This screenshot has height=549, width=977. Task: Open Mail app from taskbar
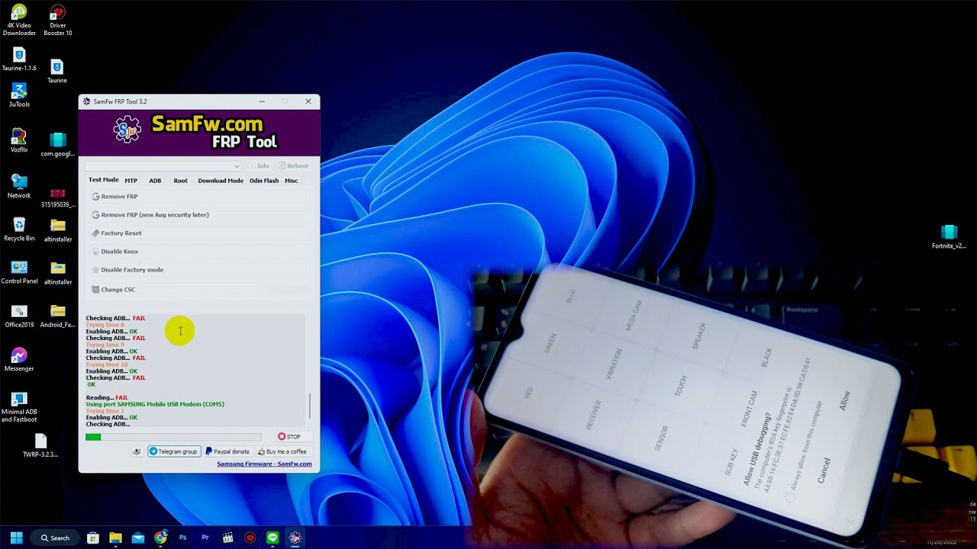[138, 538]
